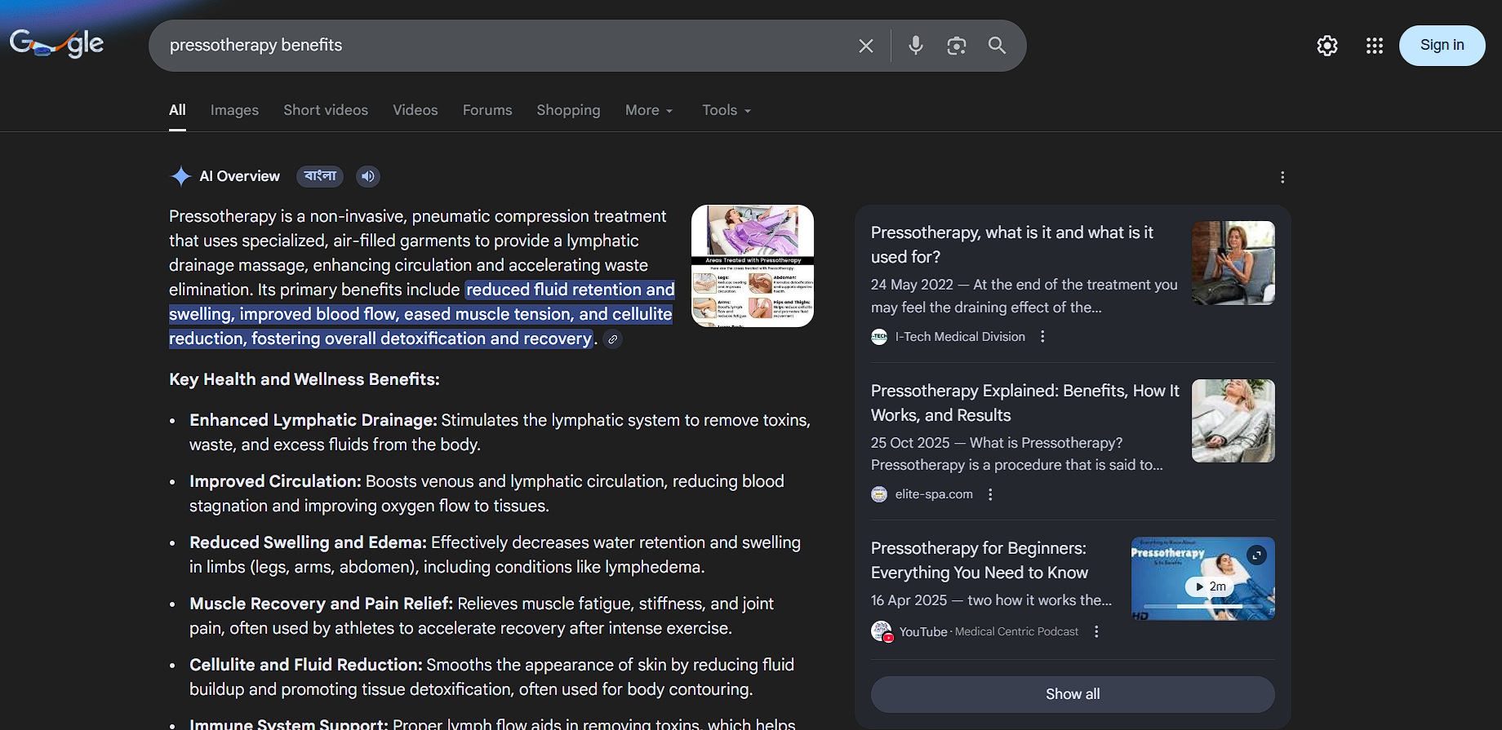Screen dimensions: 1502x730
Task: Open AI Overview three-dot options menu
Action: coord(1282,177)
